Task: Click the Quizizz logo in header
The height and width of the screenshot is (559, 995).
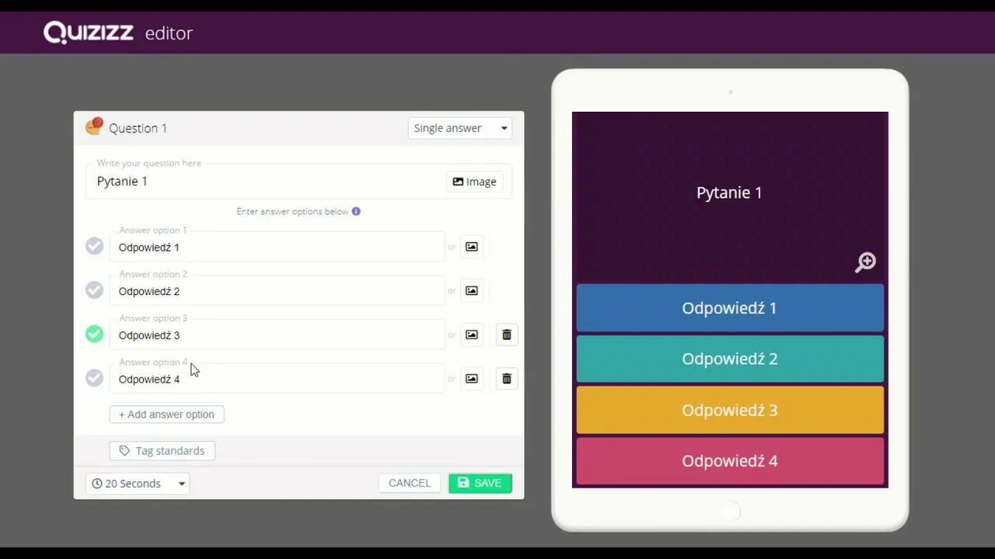Action: click(x=89, y=33)
